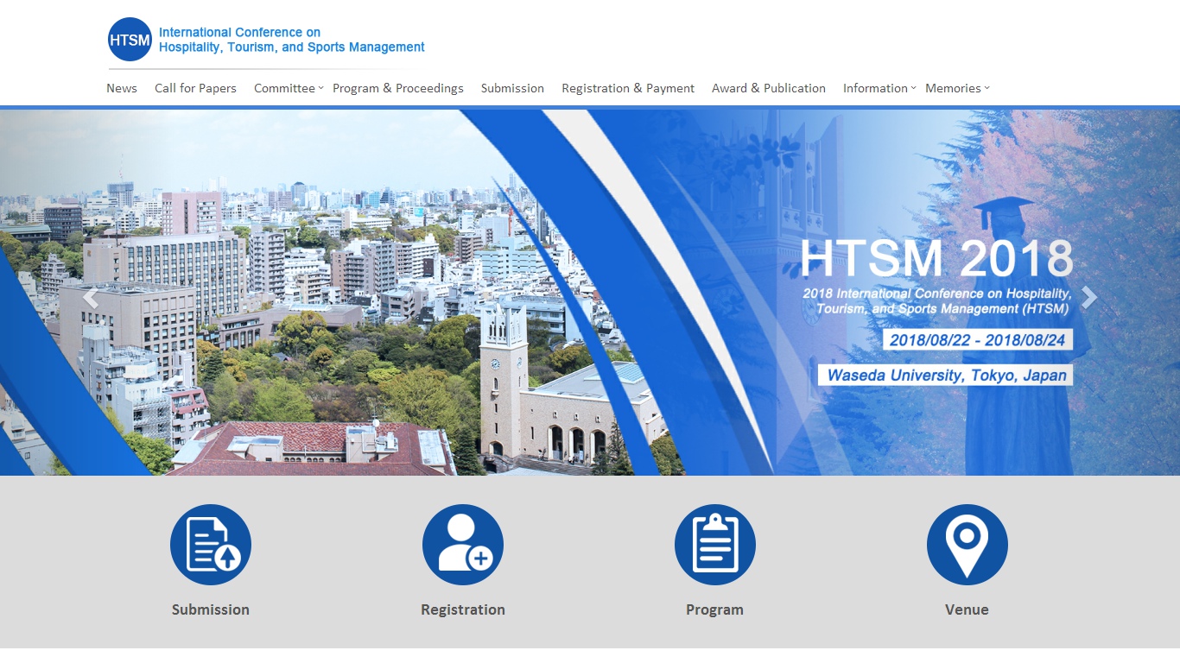Click the conference title text in header
Viewport: 1180px width, 663px height.
(x=292, y=40)
